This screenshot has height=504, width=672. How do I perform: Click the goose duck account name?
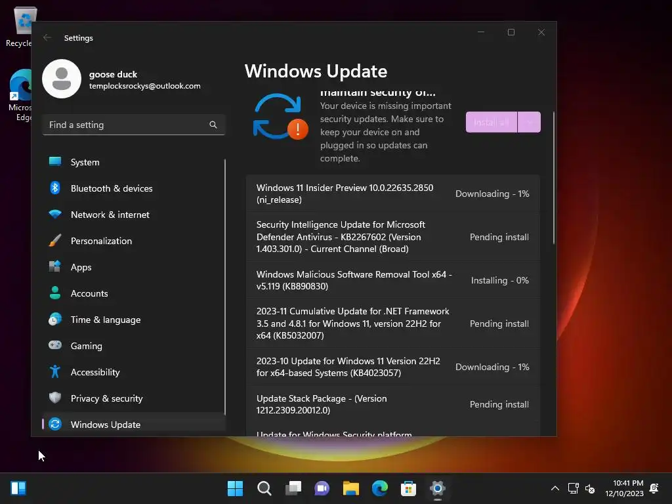(x=113, y=74)
